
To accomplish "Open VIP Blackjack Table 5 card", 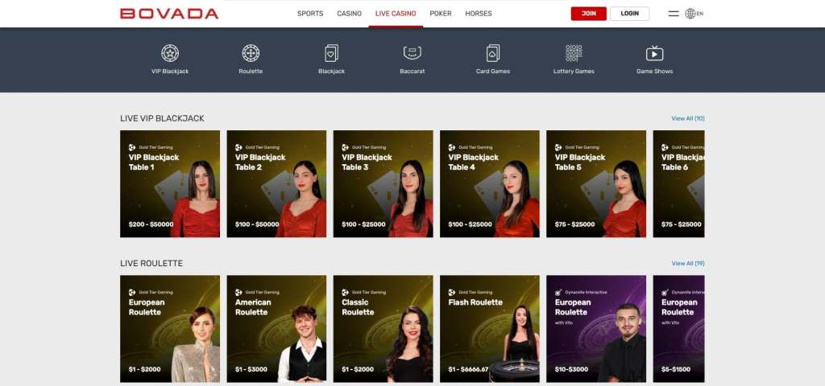I will tap(596, 184).
